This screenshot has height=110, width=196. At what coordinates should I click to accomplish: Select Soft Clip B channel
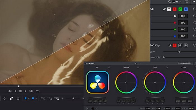tap(186, 46)
